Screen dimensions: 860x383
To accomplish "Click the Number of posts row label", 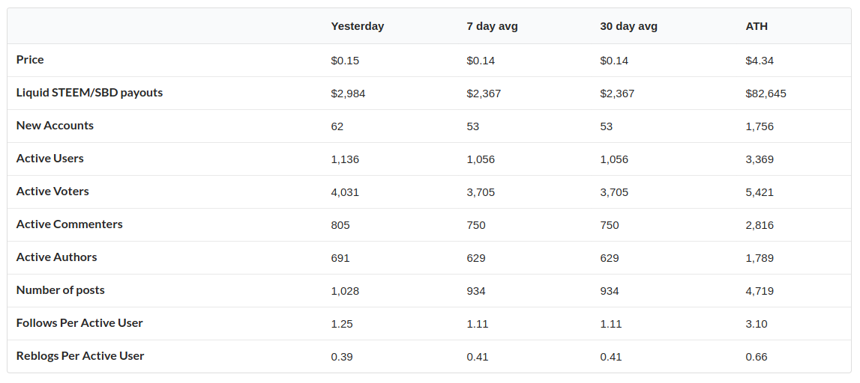I will (x=60, y=290).
